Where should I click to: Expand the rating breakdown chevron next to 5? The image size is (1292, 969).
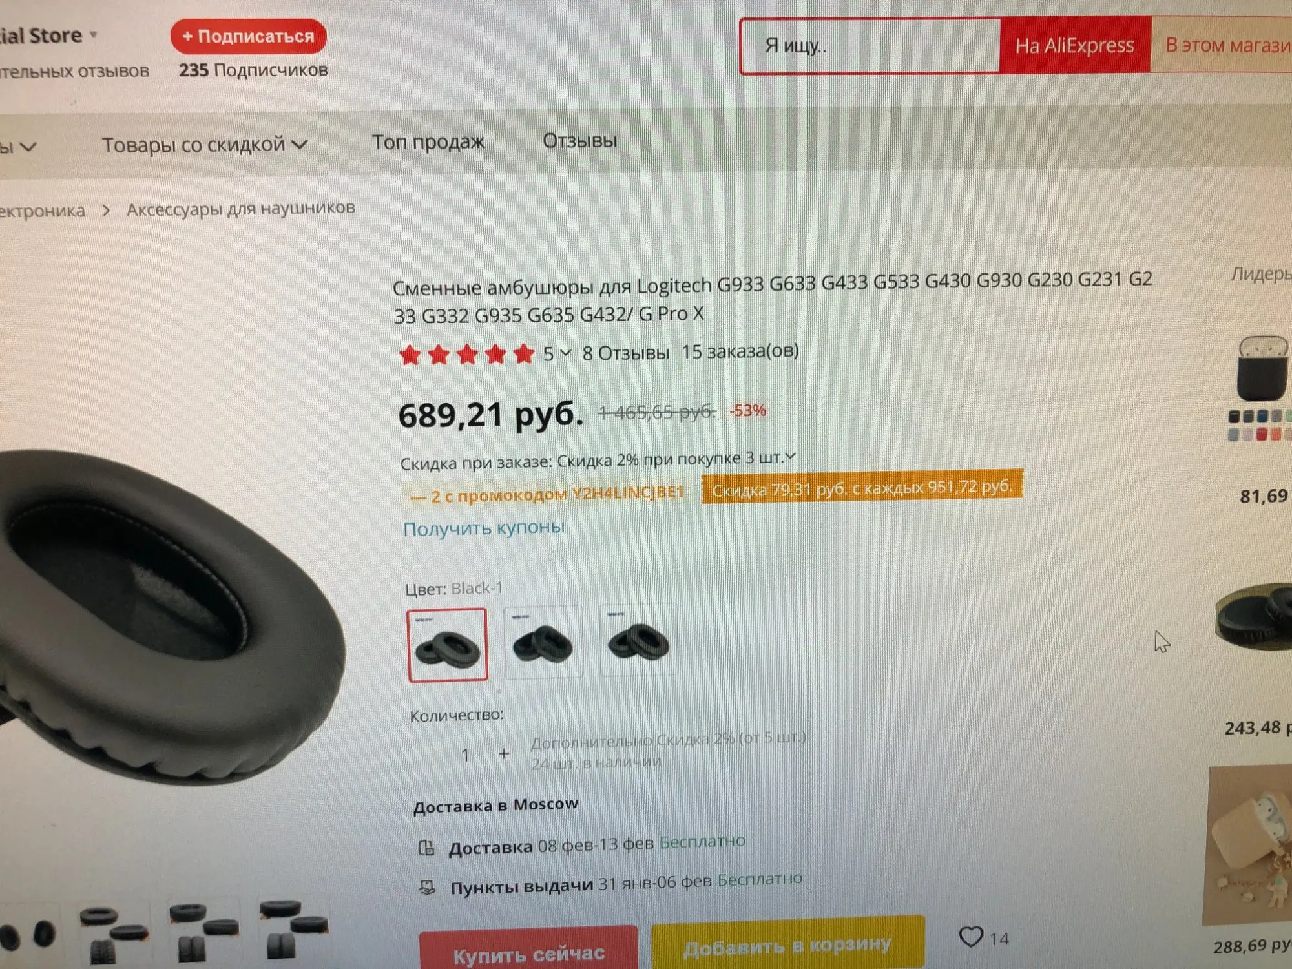(x=566, y=353)
